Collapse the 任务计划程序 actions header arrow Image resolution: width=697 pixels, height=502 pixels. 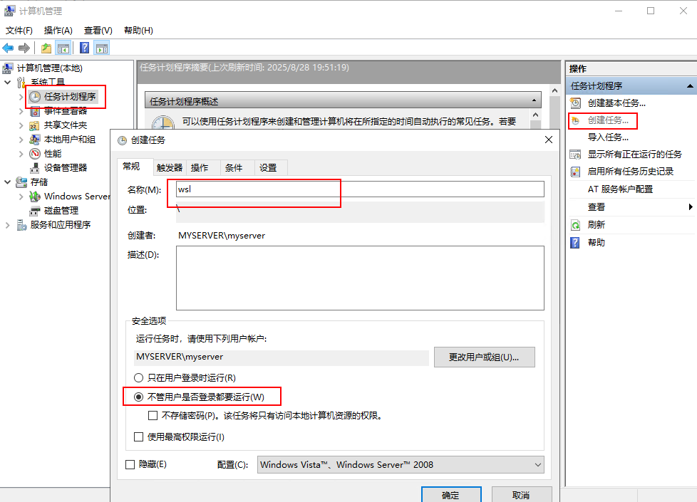point(689,85)
